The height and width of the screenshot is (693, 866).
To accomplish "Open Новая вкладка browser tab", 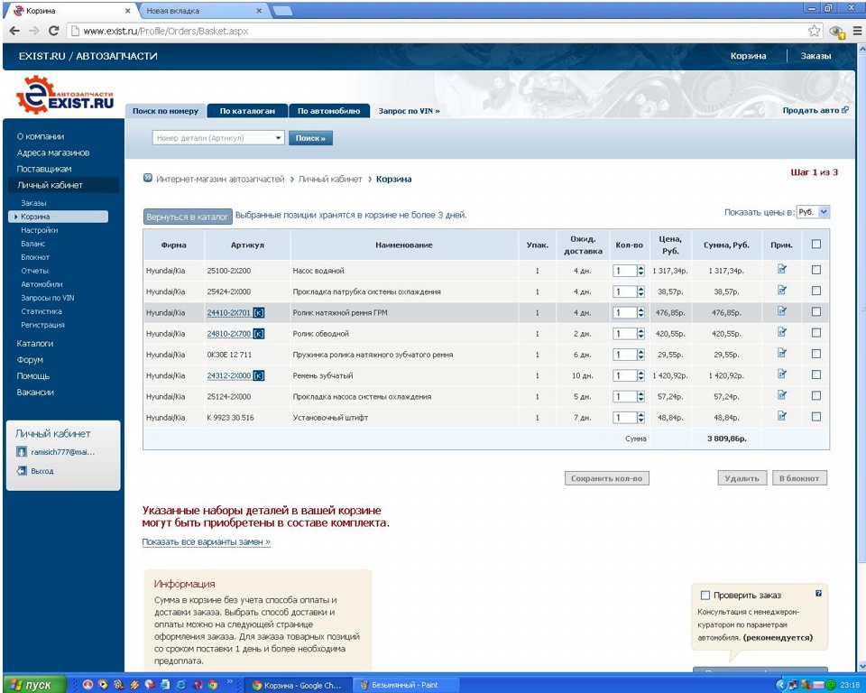I will tap(202, 11).
